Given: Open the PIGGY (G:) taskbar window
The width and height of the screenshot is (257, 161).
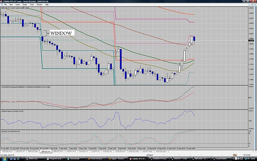Looking at the screenshot, I should pyautogui.click(x=35, y=159).
